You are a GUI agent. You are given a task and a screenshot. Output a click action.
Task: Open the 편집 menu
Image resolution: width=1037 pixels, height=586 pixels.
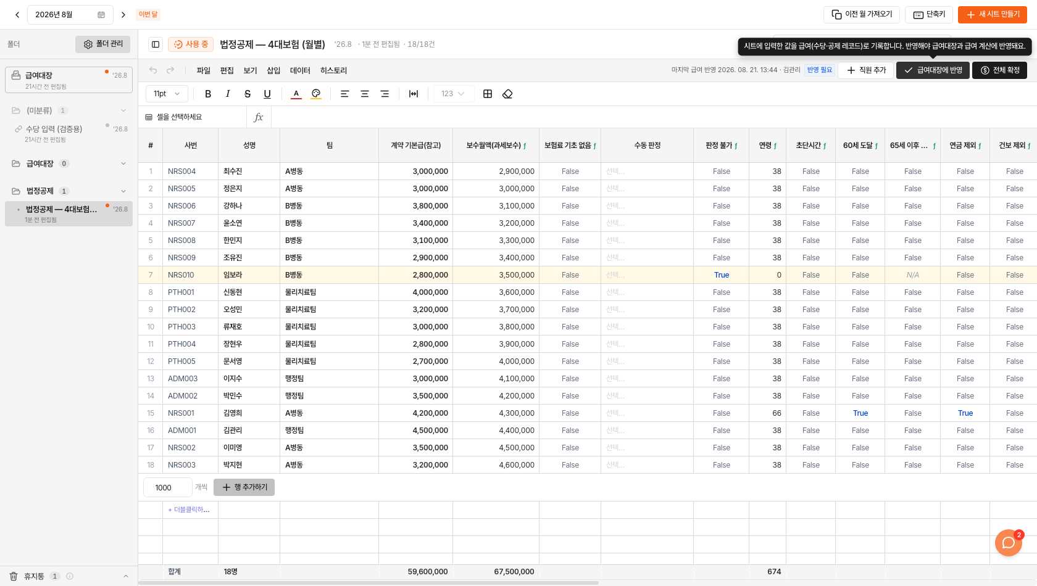coord(227,70)
